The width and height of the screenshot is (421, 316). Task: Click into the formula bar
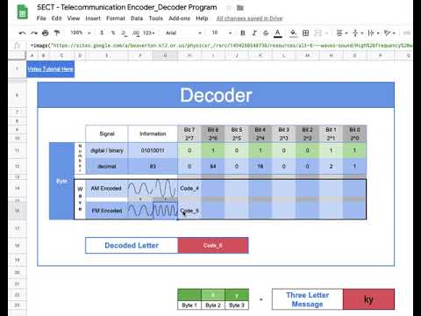click(221, 46)
